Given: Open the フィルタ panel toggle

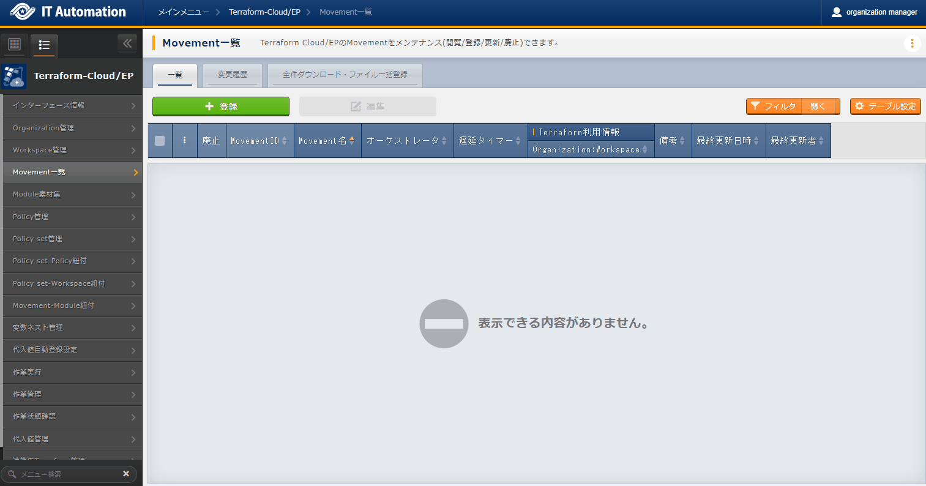Looking at the screenshot, I should [793, 107].
